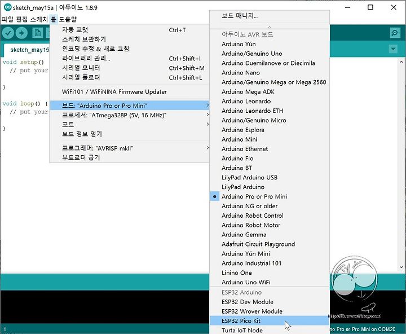Click 부트로더 굽기 entry
406x334 pixels.
click(129, 157)
